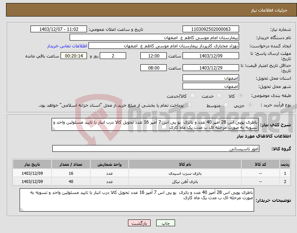297x233 pixels.
Task: Click the ردیف column header
Action: click(285, 164)
